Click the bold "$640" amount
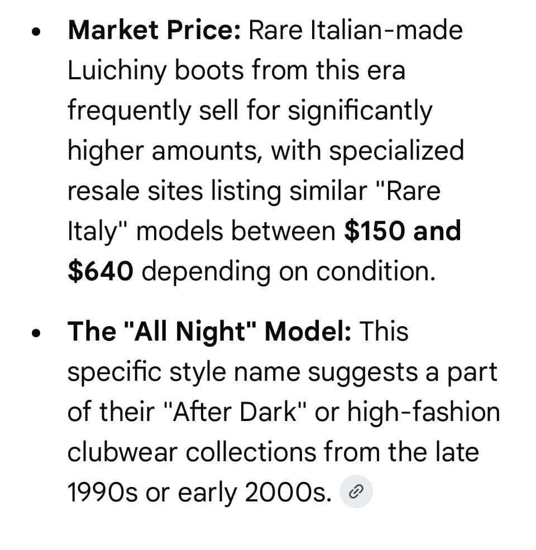 [x=100, y=271]
